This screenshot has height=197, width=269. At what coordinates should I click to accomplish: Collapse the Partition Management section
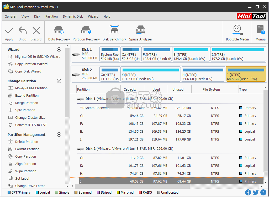[x=59, y=134]
